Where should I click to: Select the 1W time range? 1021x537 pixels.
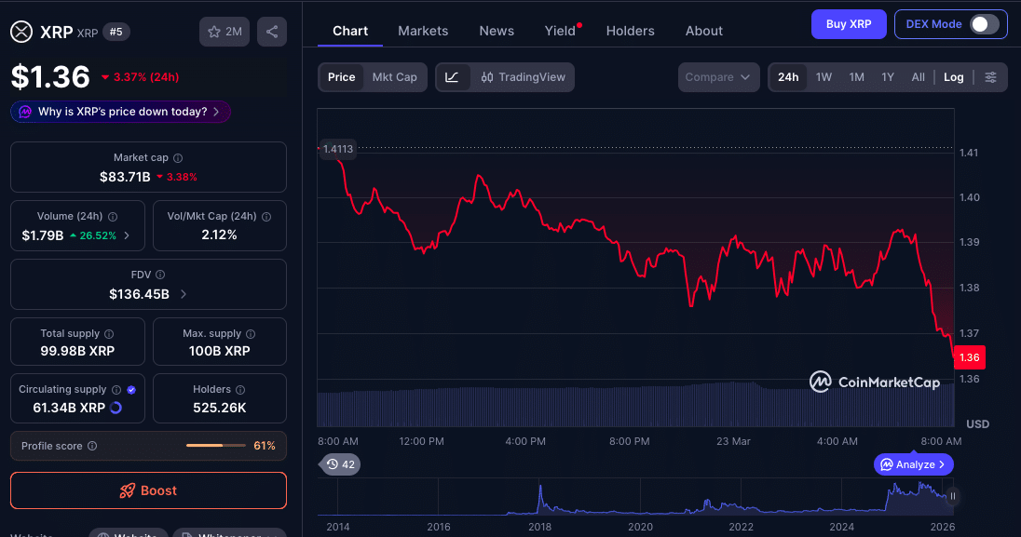[824, 77]
